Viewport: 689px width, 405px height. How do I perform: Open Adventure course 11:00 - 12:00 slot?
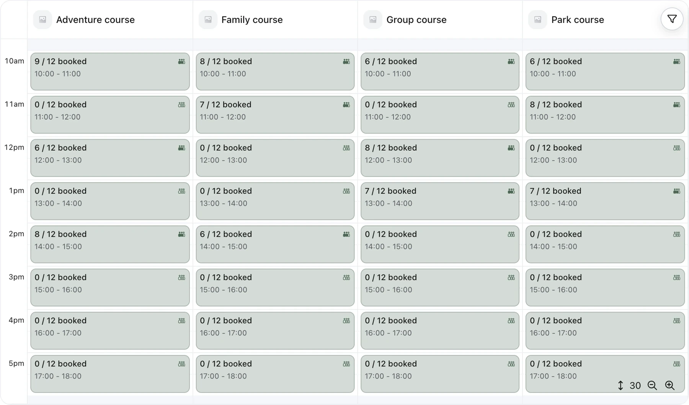[110, 115]
